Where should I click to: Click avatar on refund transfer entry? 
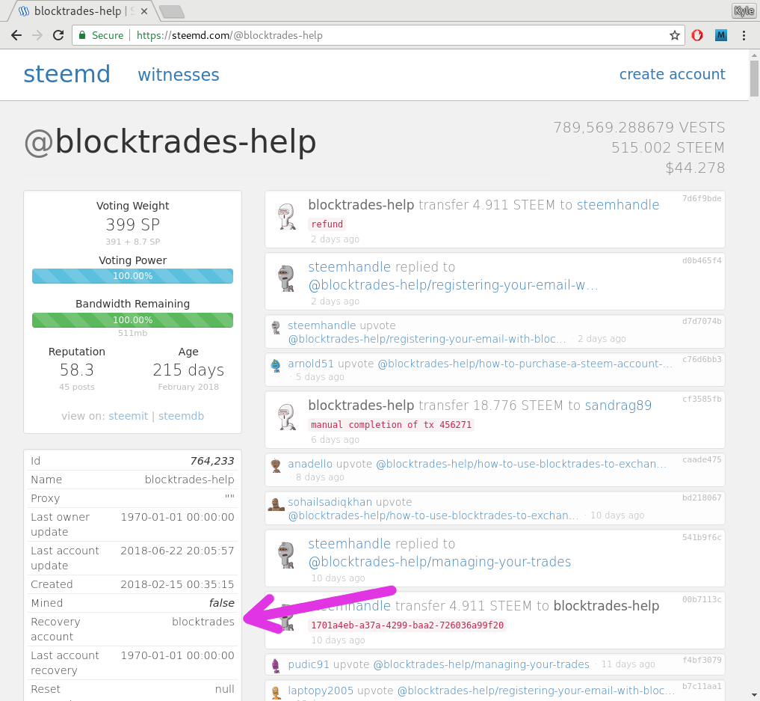(x=287, y=216)
